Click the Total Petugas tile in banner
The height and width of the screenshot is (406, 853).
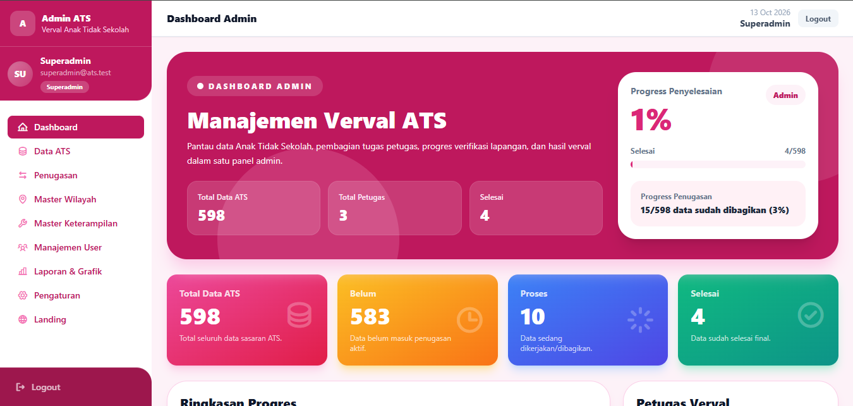(x=395, y=208)
